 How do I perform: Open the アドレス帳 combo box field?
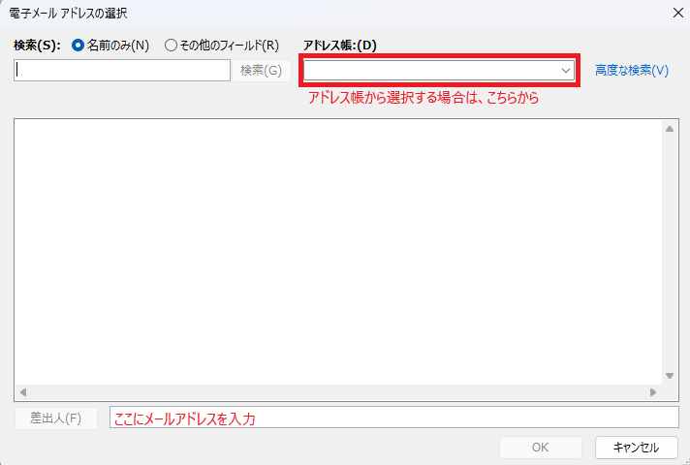pyautogui.click(x=430, y=70)
